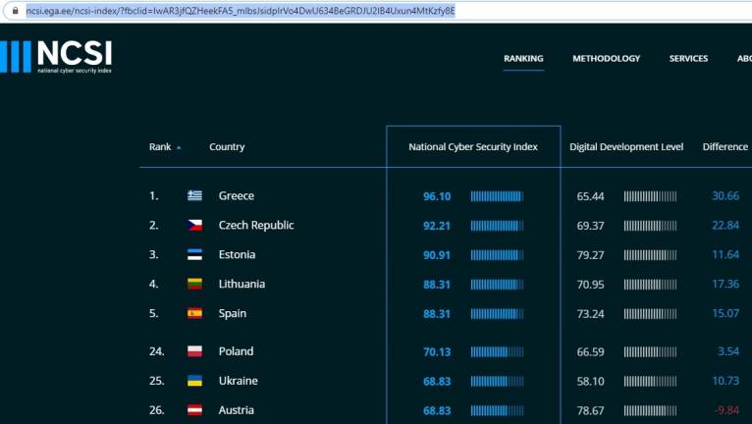
Task: Click Greece NCSI blue progress bar
Action: pos(497,196)
